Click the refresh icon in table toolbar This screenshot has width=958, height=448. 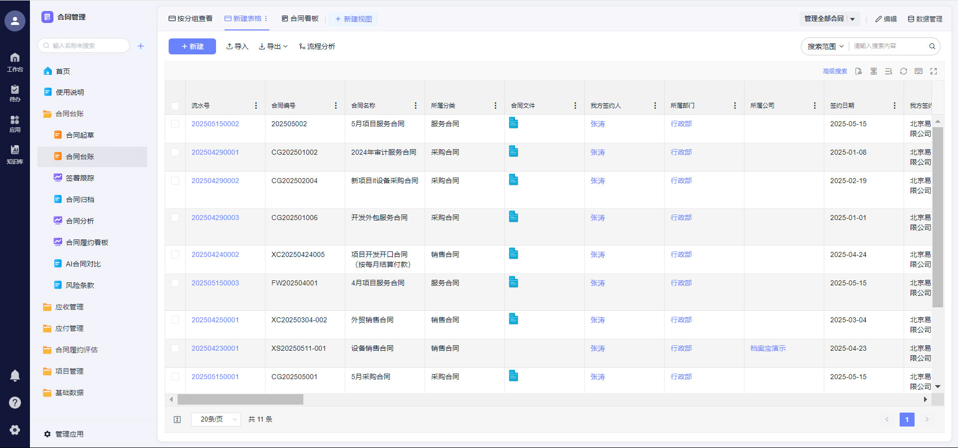pyautogui.click(x=903, y=71)
